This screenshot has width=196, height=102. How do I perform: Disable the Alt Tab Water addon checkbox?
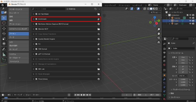click(37, 14)
